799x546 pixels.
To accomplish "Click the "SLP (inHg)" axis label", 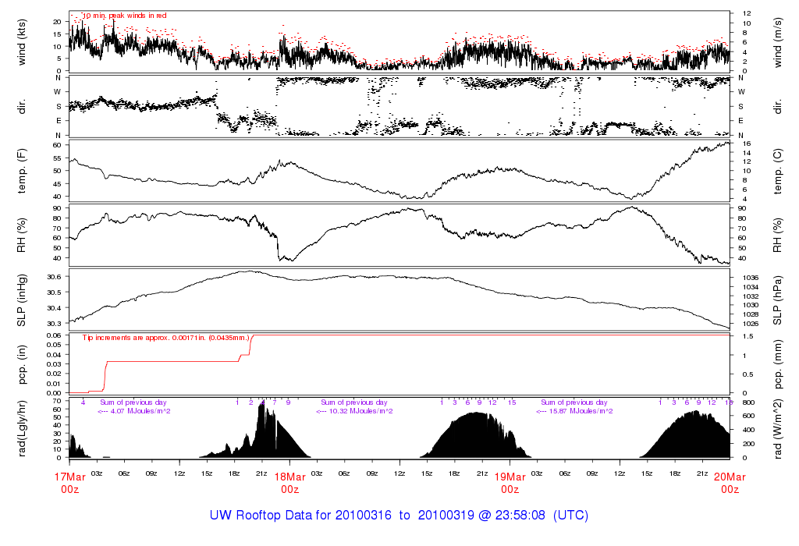I will click(21, 300).
